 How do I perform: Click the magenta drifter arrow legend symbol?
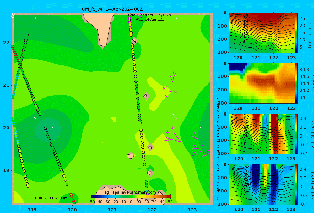[x=138, y=15]
